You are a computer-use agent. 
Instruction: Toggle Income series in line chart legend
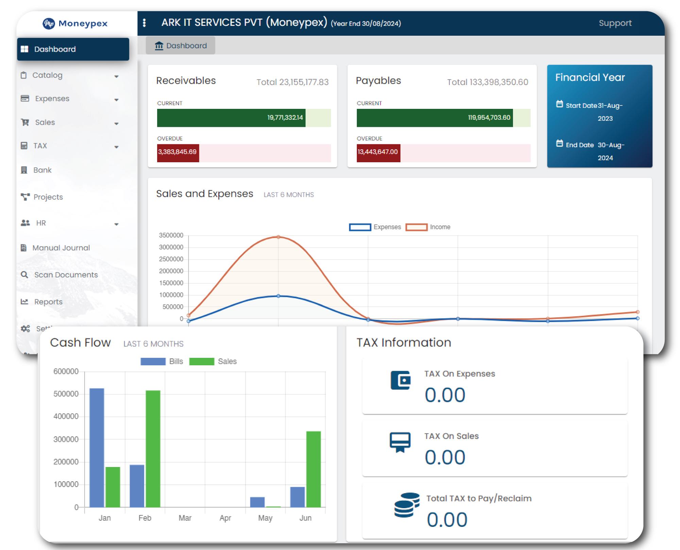tap(417, 227)
